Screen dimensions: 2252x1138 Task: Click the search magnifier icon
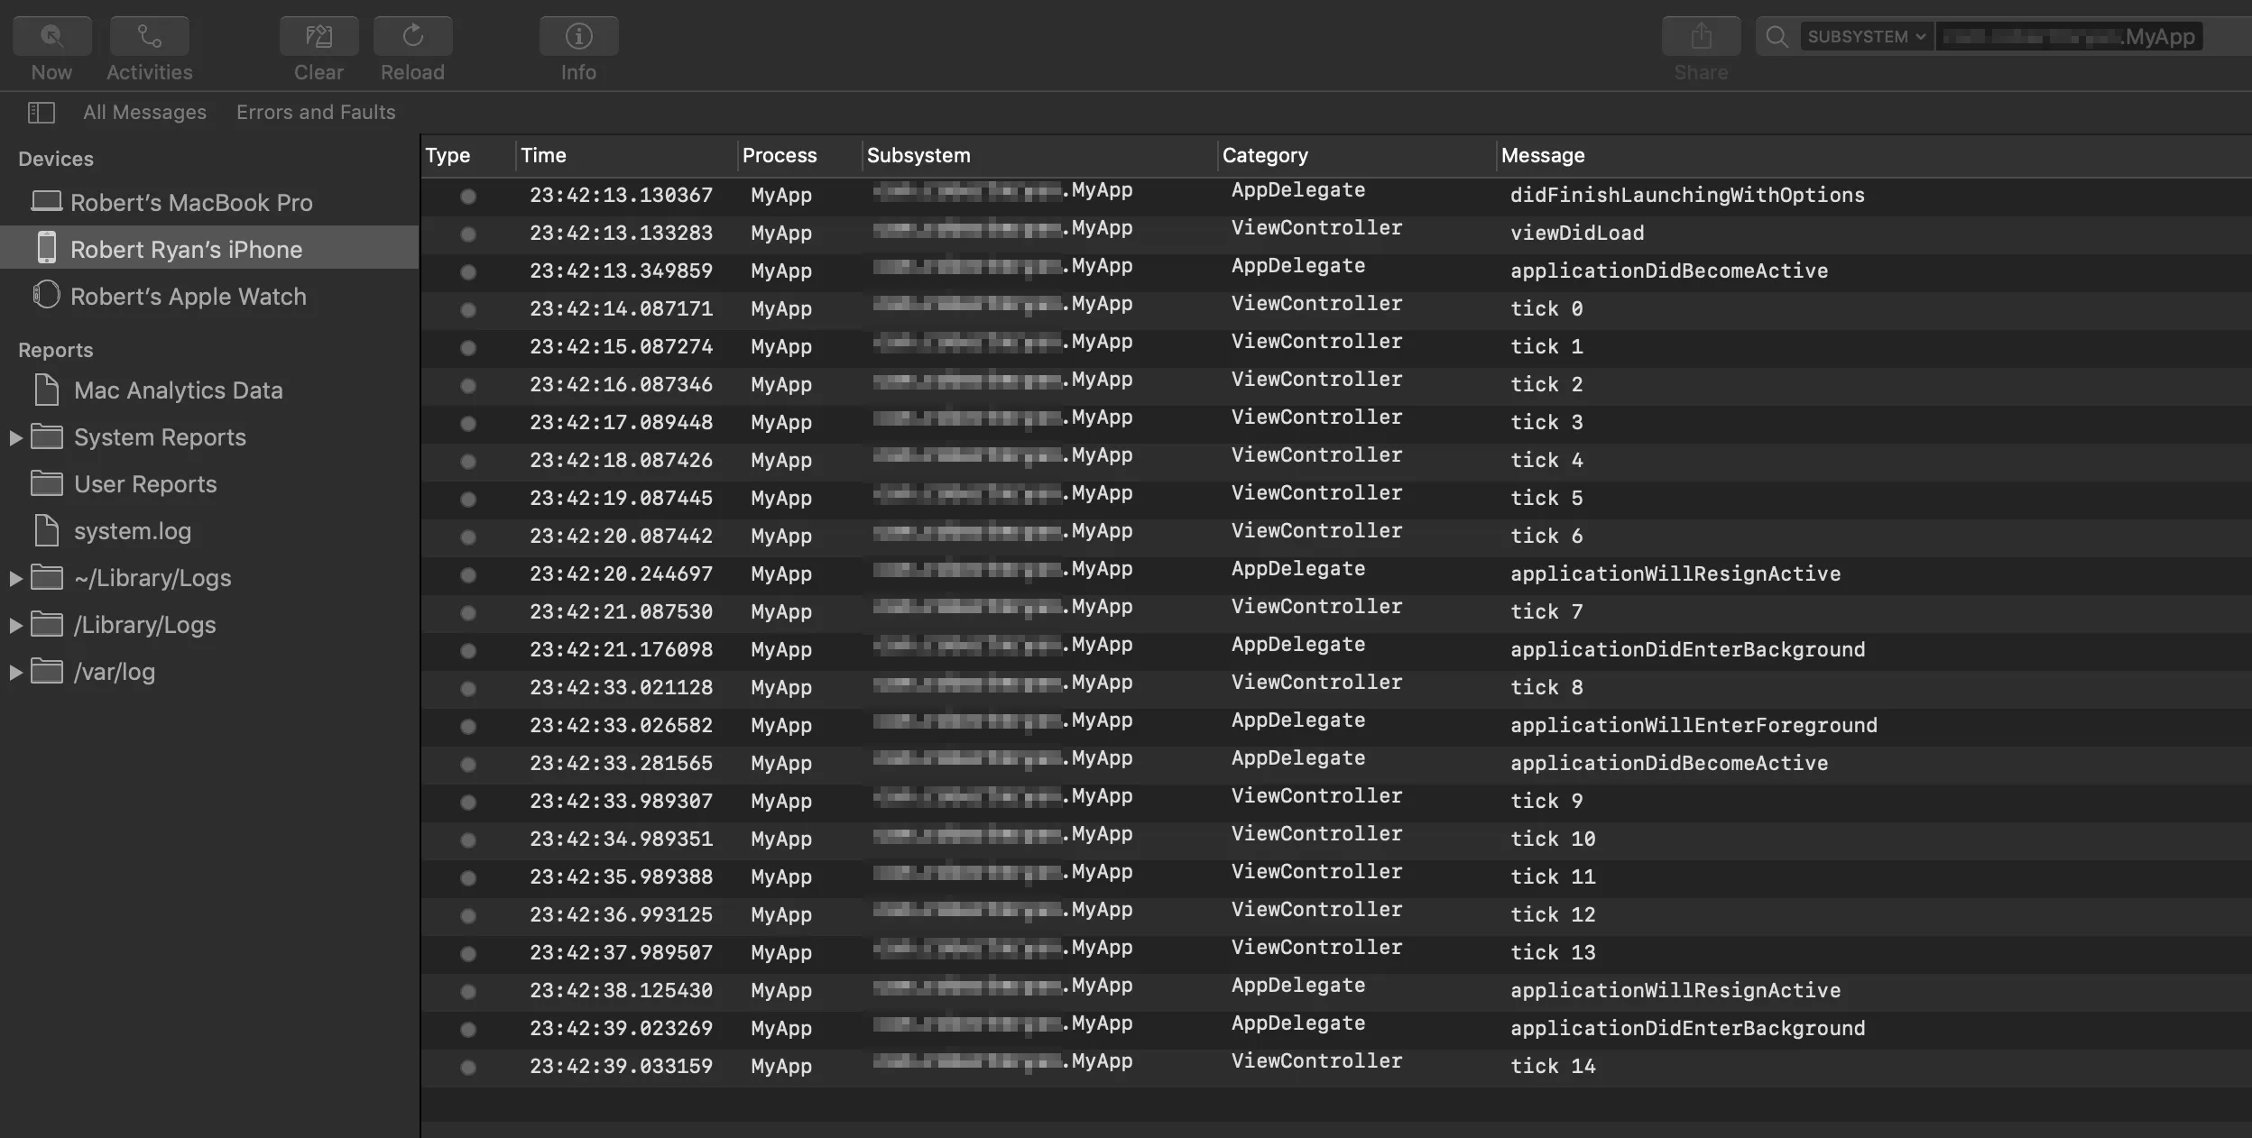(x=1777, y=36)
